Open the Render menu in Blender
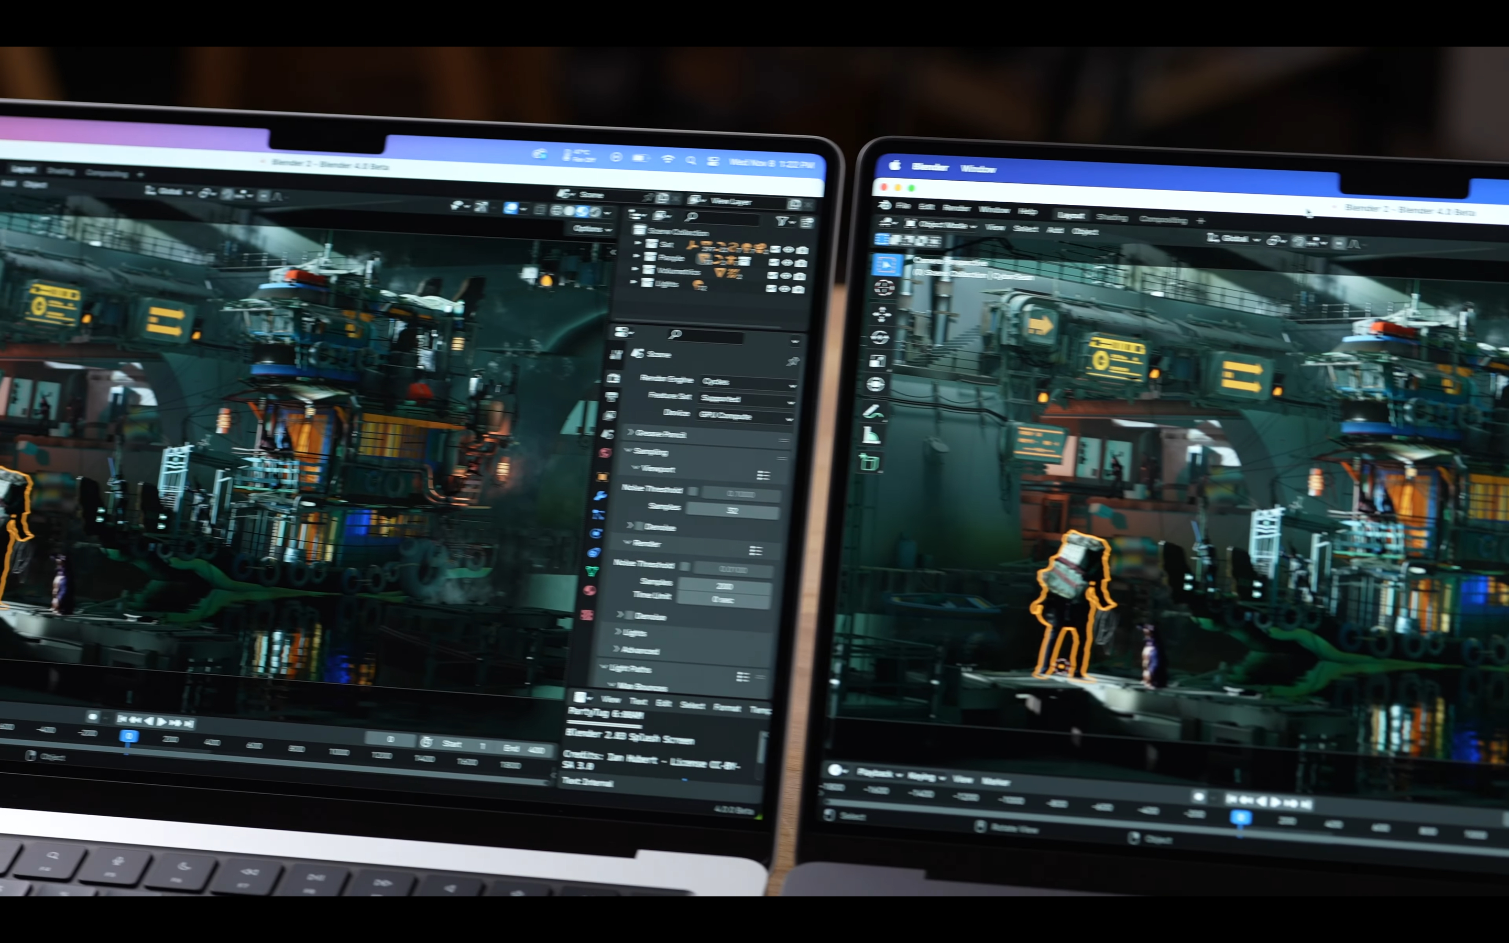 pyautogui.click(x=956, y=207)
